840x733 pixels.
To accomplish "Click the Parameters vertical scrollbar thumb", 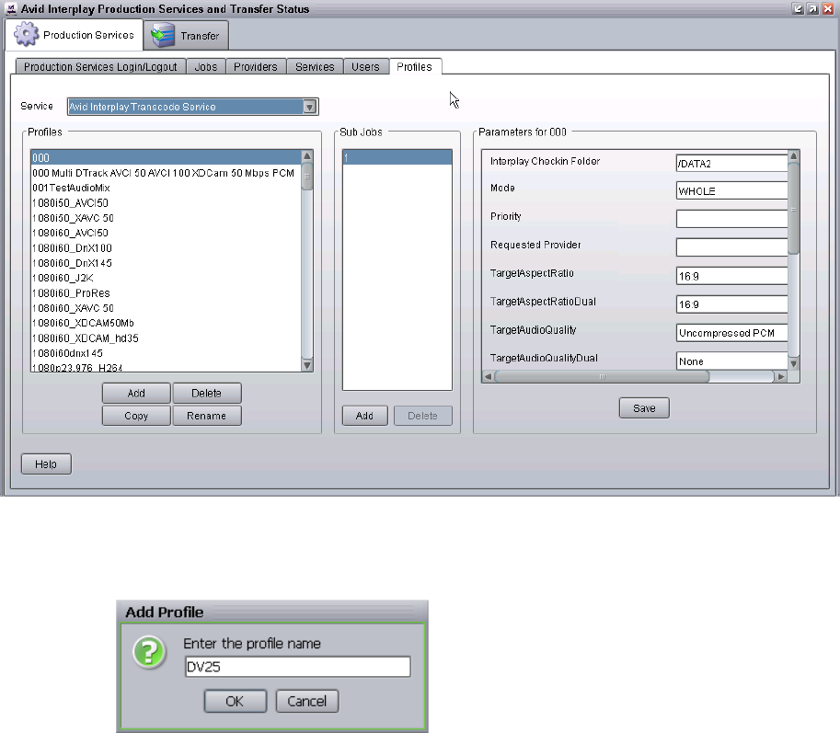I will coord(794,208).
